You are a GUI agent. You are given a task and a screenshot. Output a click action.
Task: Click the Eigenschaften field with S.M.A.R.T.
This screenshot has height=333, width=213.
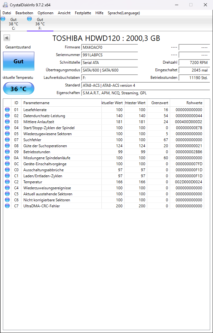146,93
